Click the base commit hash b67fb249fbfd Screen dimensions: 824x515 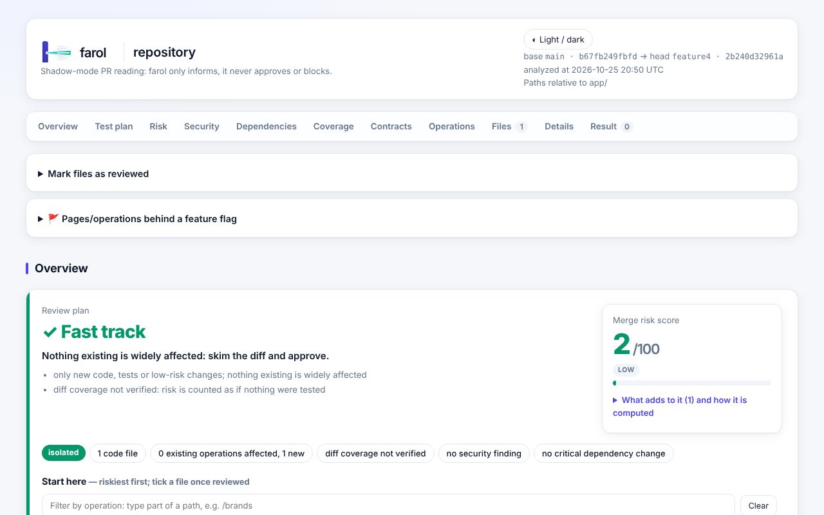coord(608,57)
